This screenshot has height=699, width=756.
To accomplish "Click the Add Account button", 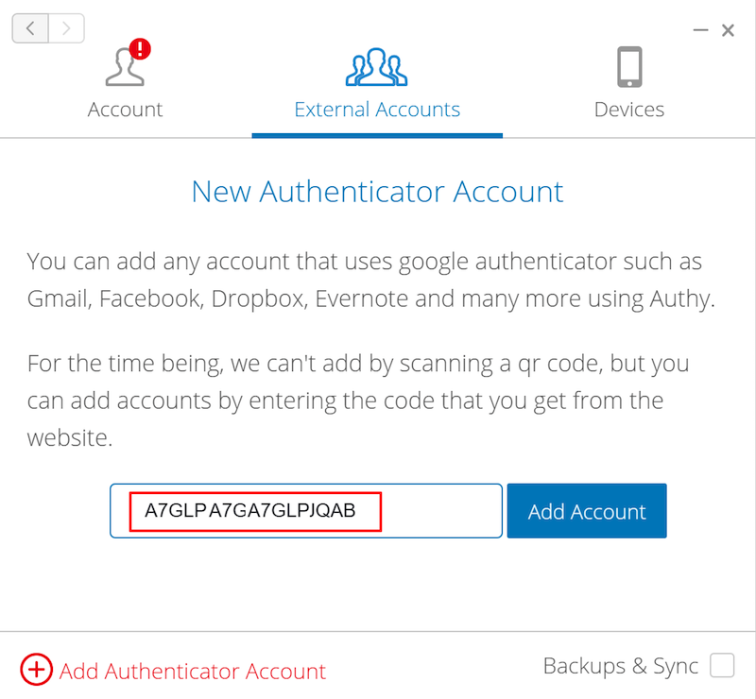I will point(587,511).
